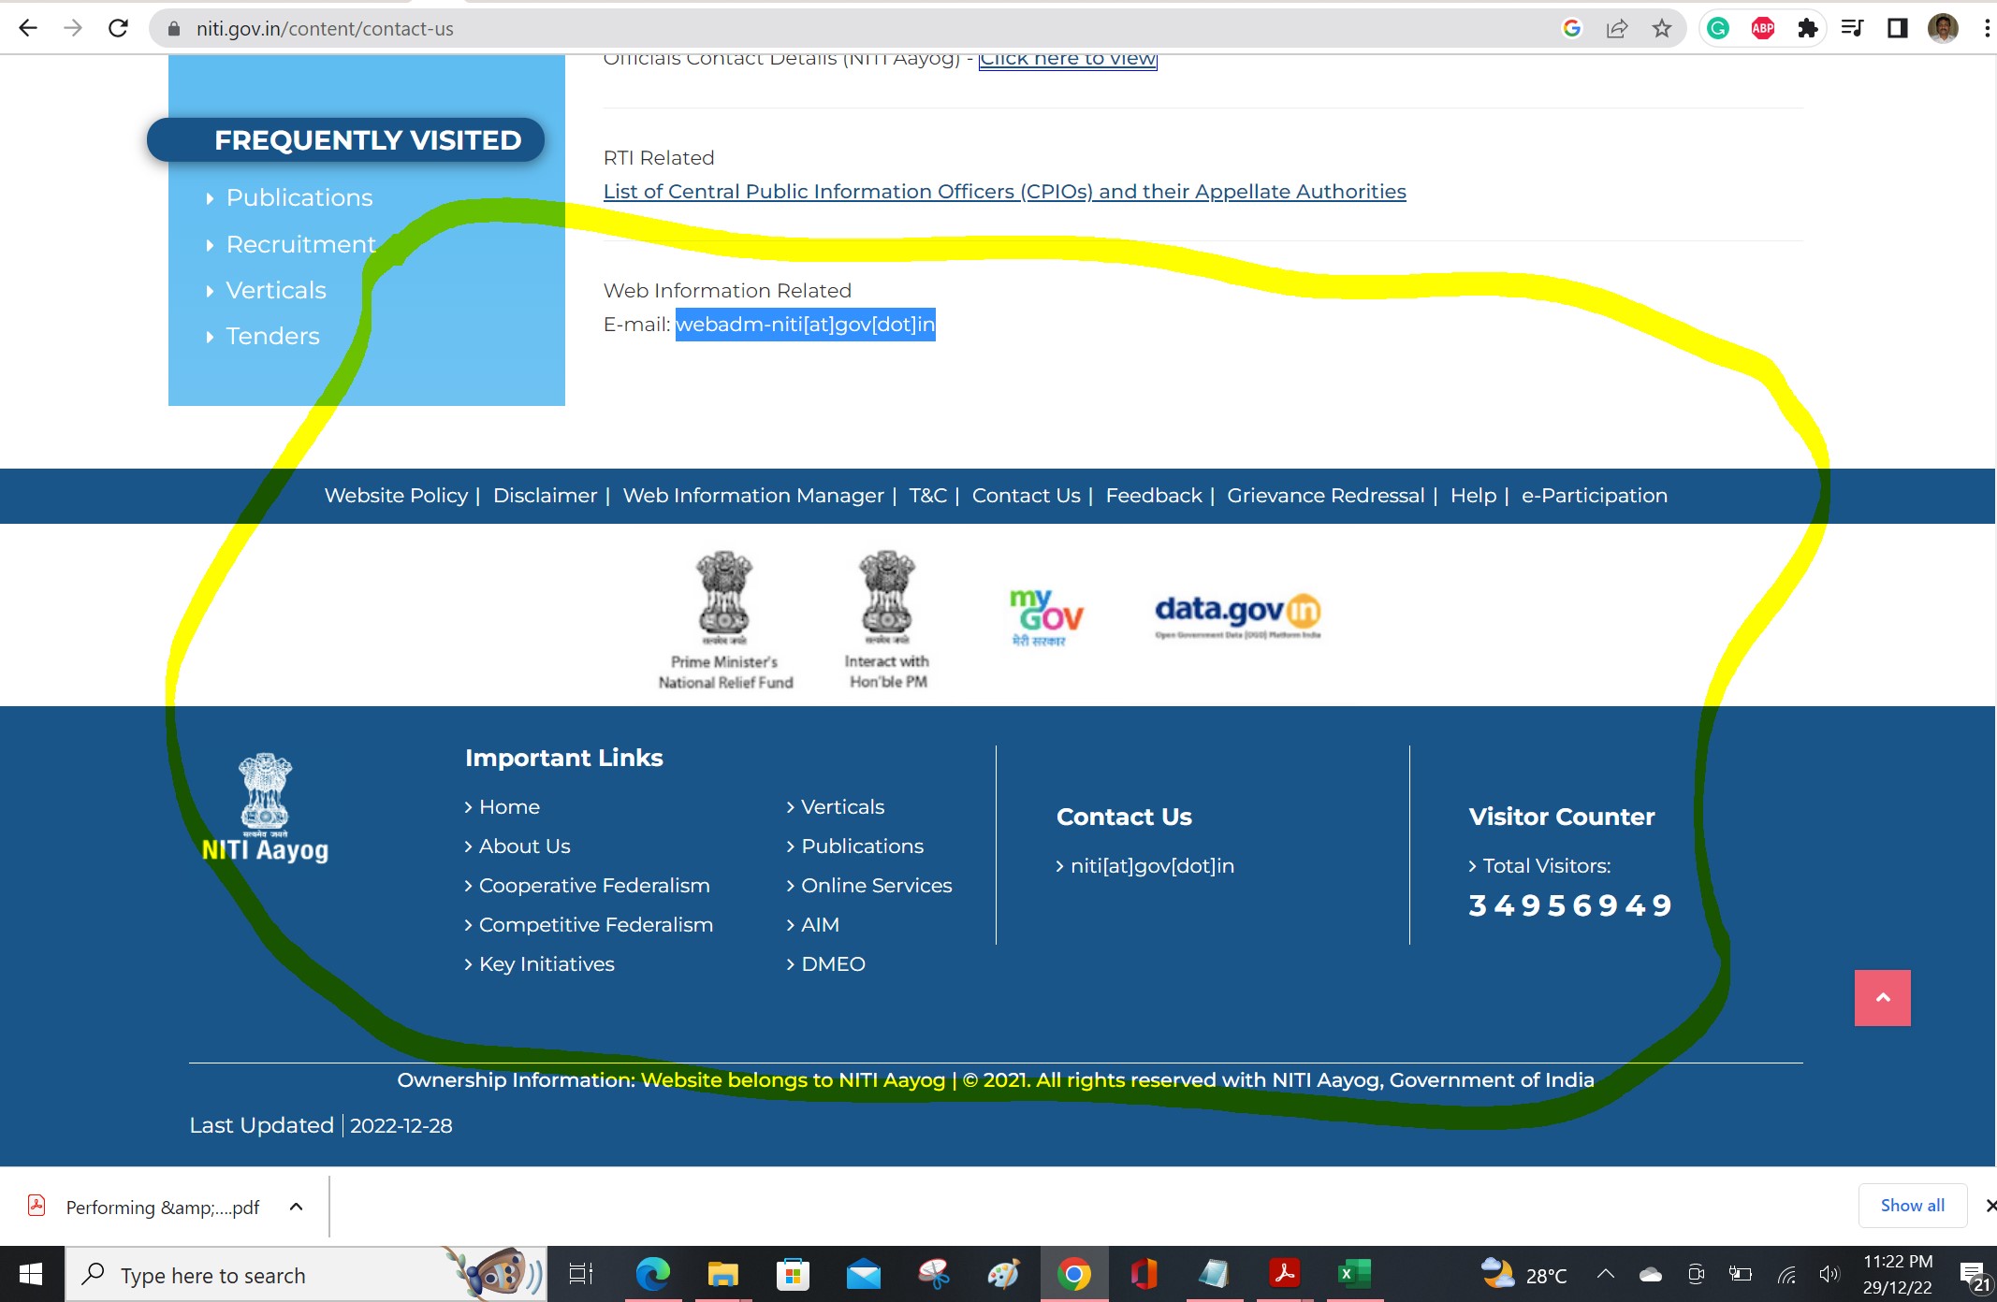Viewport: 1997px width, 1302px height.
Task: Click Show all downloads
Action: coord(1913,1206)
